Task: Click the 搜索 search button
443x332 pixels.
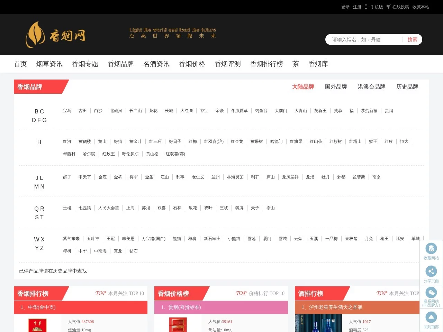Action: (412, 39)
